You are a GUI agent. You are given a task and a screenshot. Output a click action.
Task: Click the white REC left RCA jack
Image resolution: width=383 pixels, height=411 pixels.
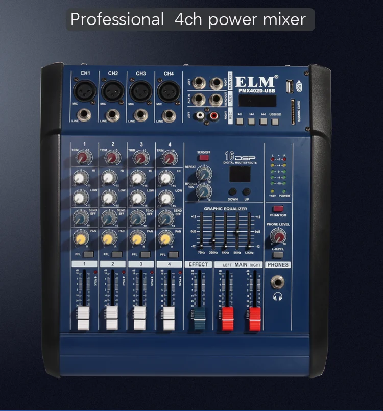[200, 115]
